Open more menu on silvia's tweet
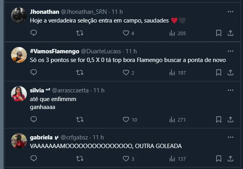The width and height of the screenshot is (243, 169). (x=231, y=90)
